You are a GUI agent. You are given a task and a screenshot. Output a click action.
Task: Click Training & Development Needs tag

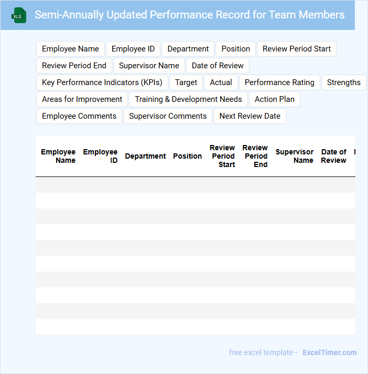pyautogui.click(x=188, y=99)
